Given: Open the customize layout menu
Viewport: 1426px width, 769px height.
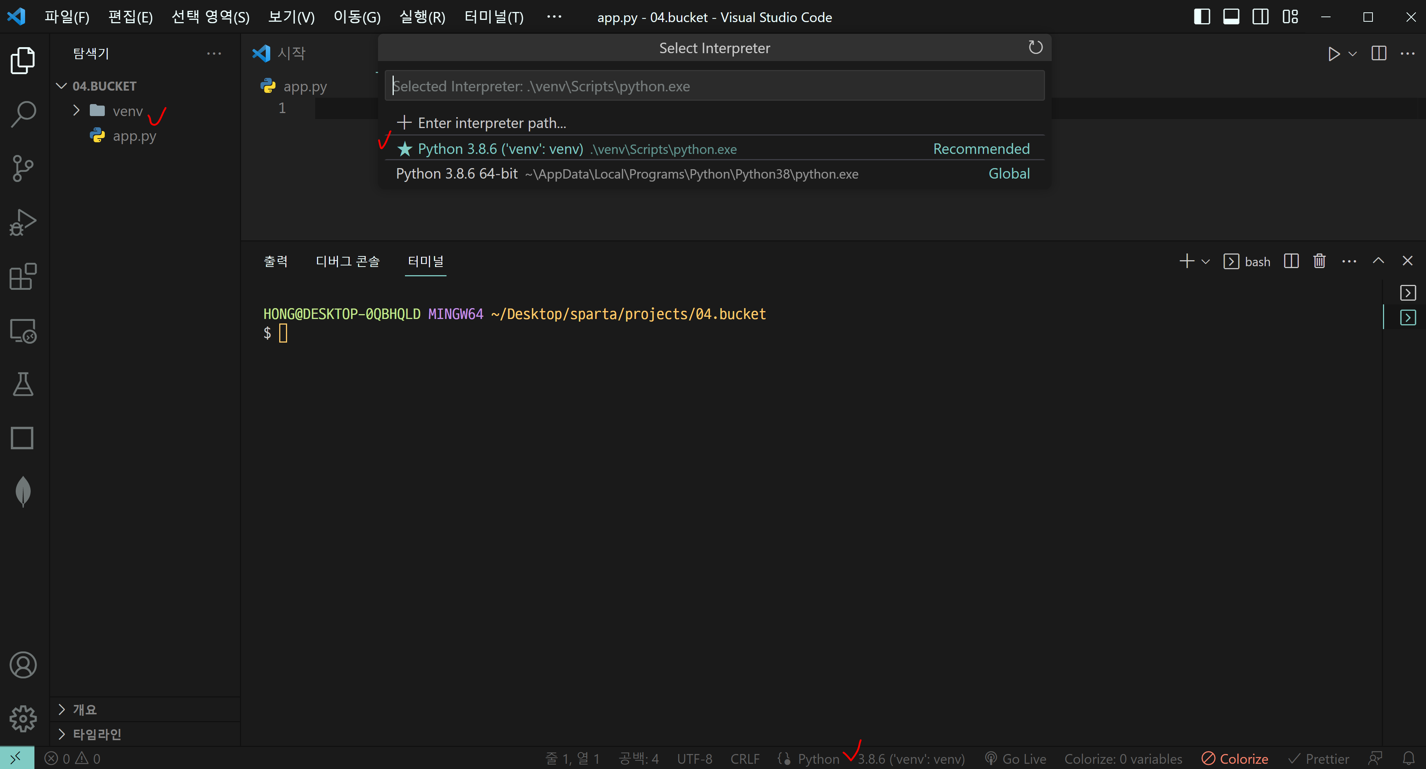Looking at the screenshot, I should pos(1290,16).
